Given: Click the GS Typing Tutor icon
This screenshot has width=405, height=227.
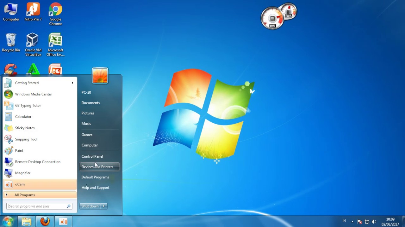Looking at the screenshot, I should [8, 105].
